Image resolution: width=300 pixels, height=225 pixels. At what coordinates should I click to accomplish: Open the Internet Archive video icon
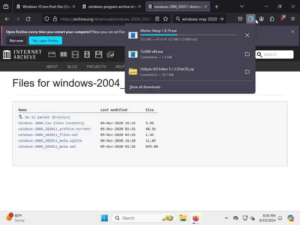[x=75, y=54]
